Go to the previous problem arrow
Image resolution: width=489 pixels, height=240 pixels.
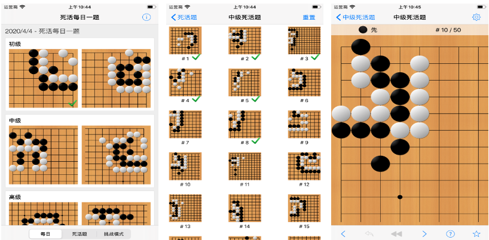click(343, 234)
